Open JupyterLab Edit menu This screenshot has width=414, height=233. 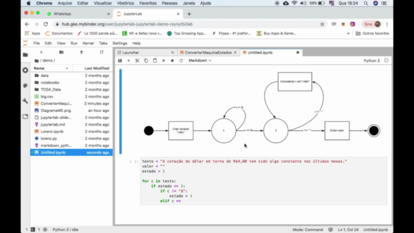coord(48,43)
